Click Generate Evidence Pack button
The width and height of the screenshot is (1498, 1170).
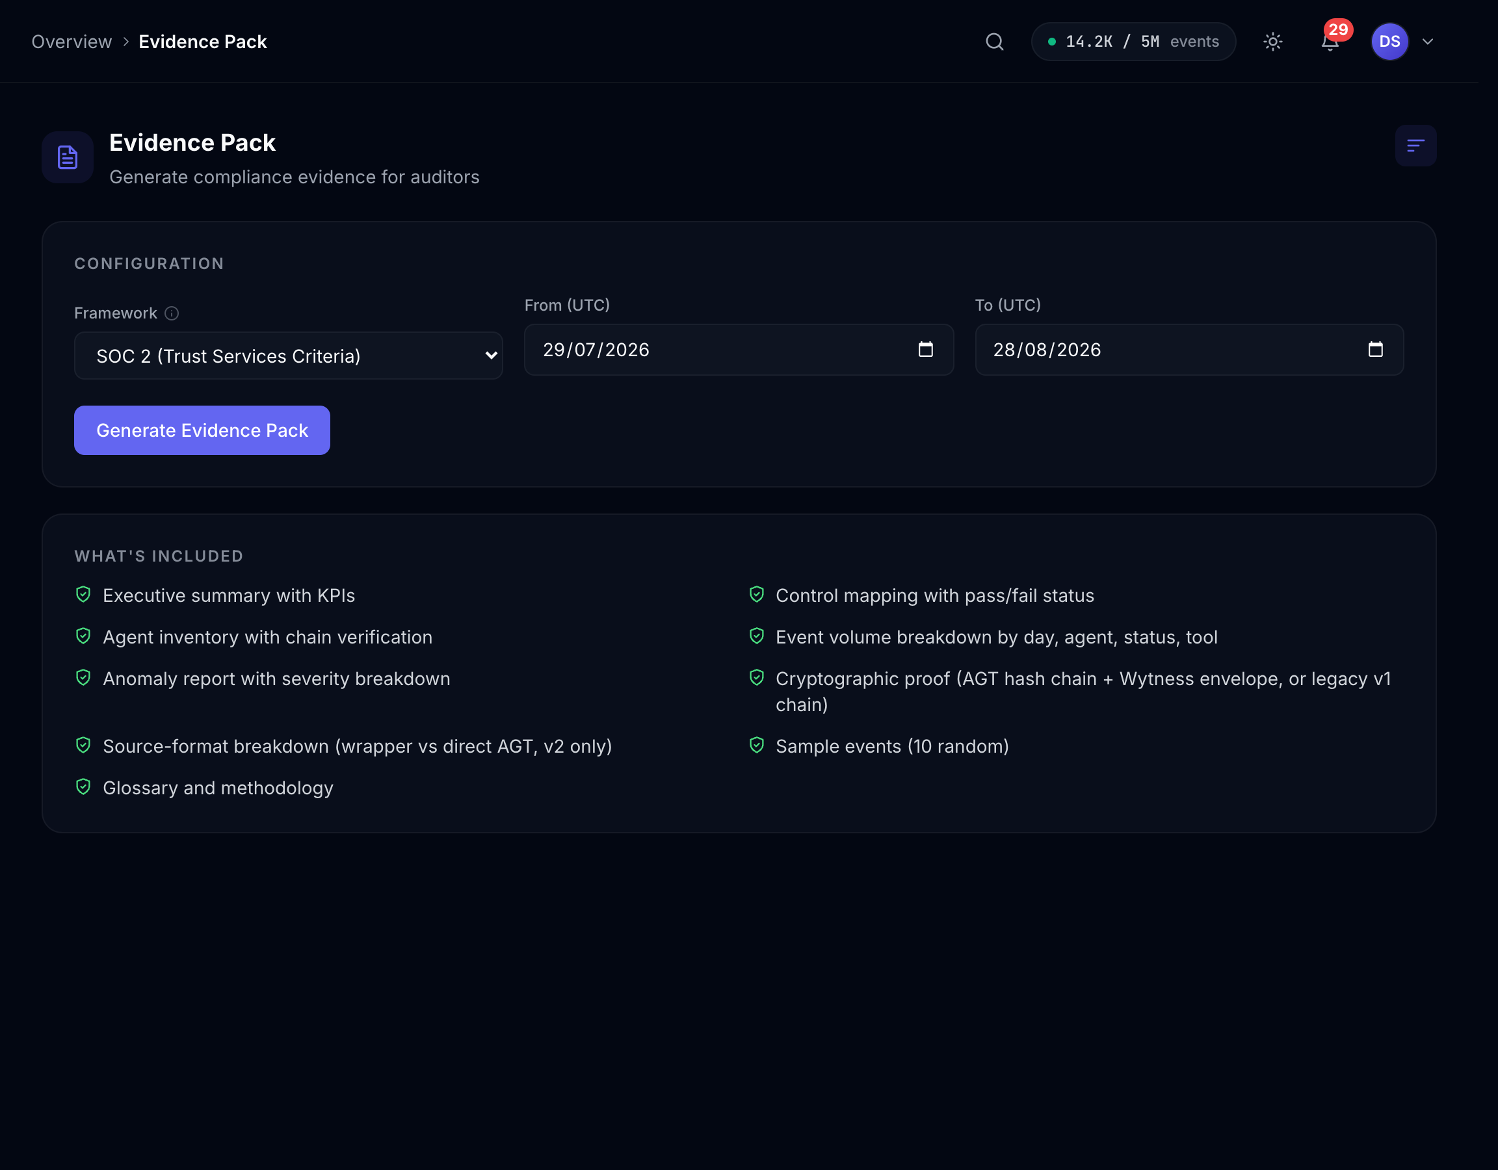202,430
